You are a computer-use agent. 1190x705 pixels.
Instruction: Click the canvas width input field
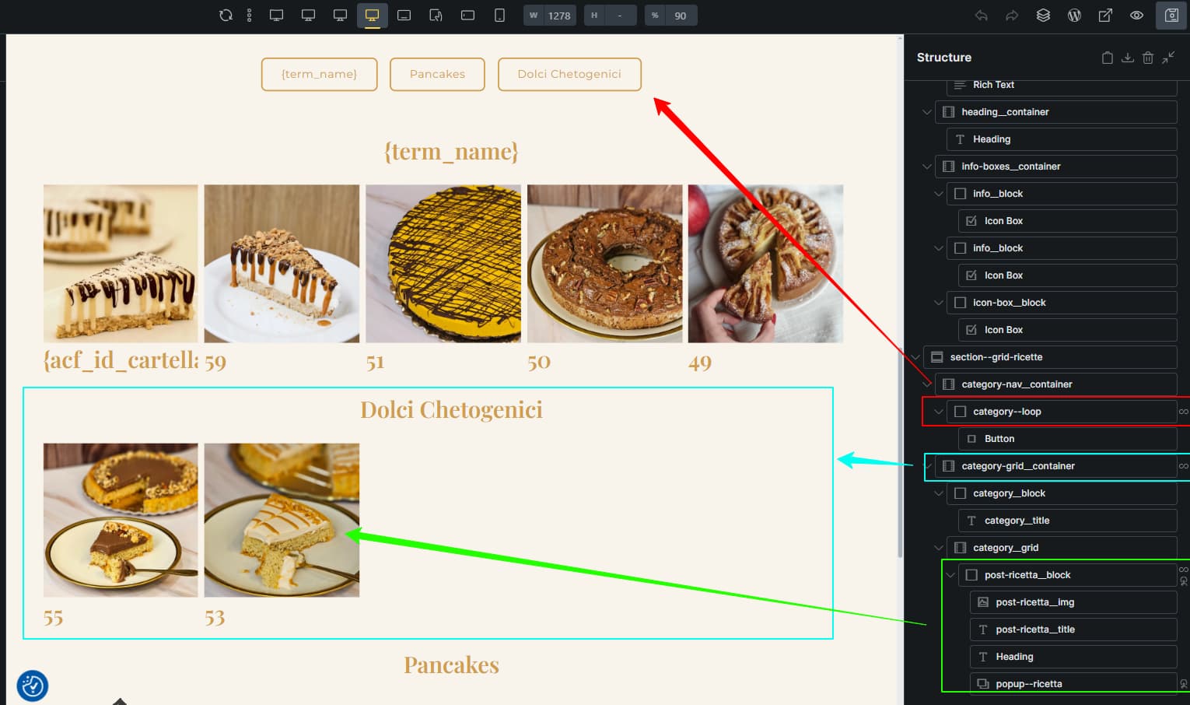click(559, 16)
